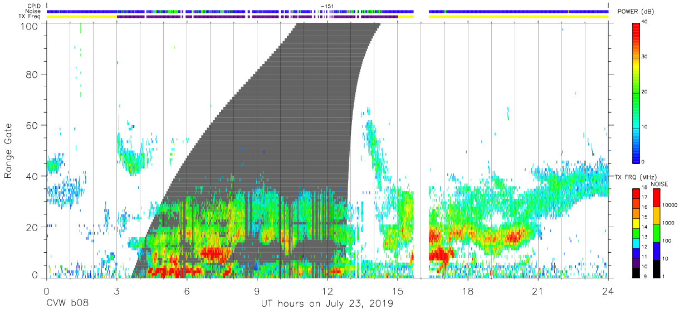Click the '100' range gate tick label
Viewport: 684px width, 315px height.
tap(29, 26)
